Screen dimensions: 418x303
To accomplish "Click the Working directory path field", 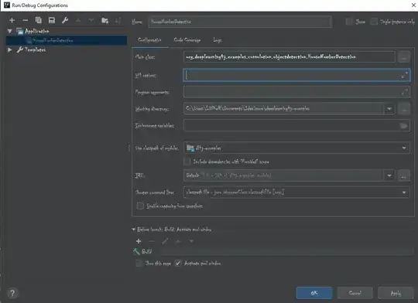I will point(283,109).
